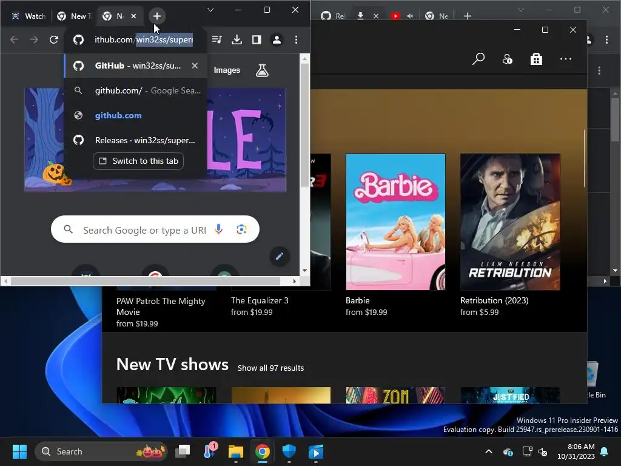621x466 pixels.
Task: Open Chrome from taskbar
Action: 262,451
